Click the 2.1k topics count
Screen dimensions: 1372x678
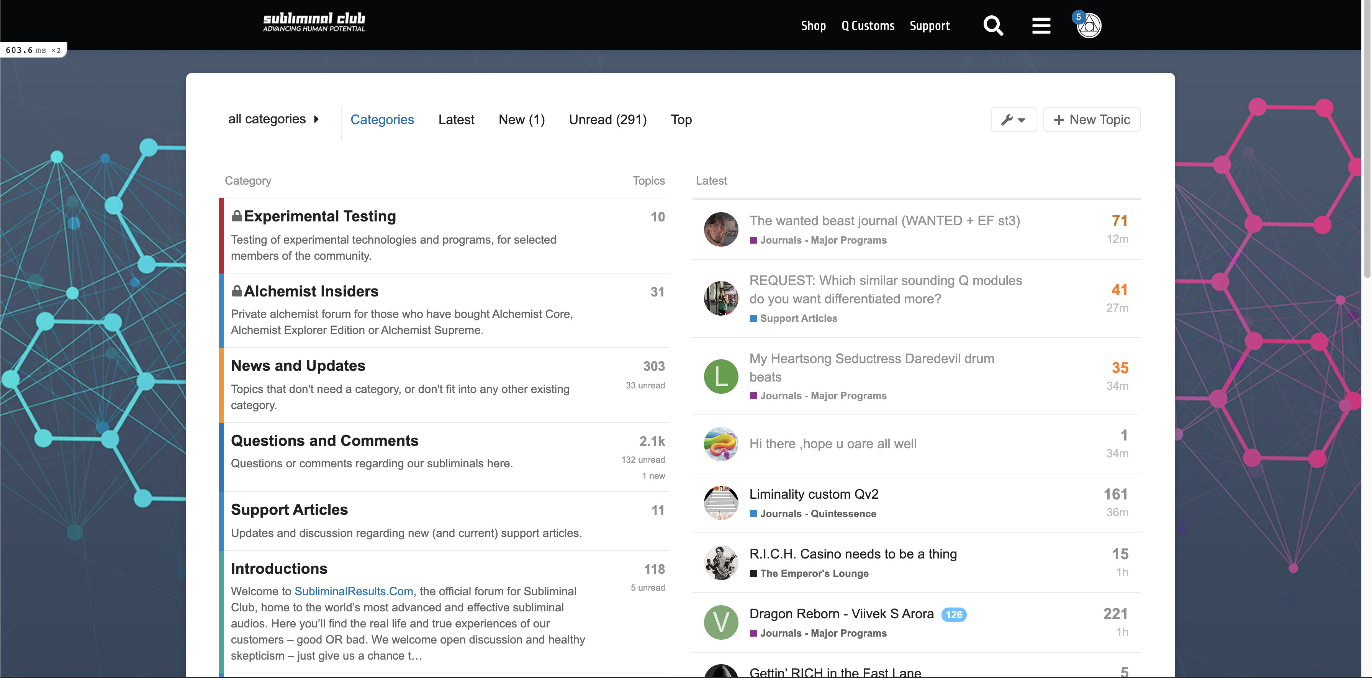(x=652, y=441)
